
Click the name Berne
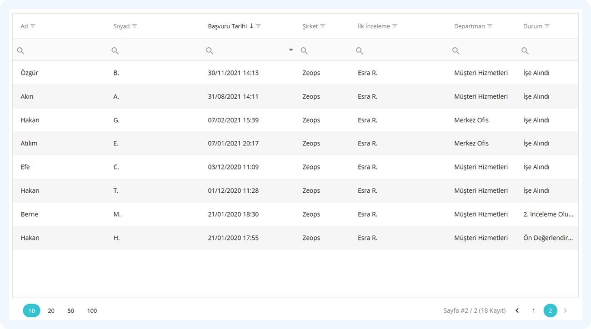(x=30, y=214)
